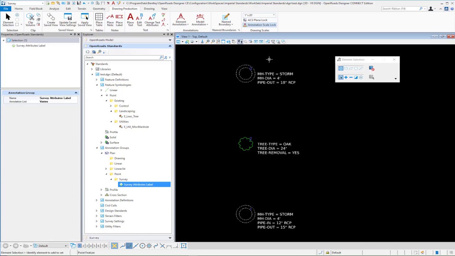This screenshot has height=256, width=455.
Task: Choose Apply Saved View
Action: pyautogui.click(x=85, y=20)
